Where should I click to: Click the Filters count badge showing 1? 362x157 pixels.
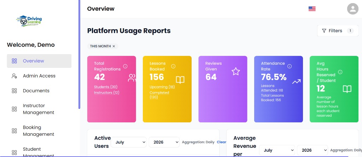point(350,31)
